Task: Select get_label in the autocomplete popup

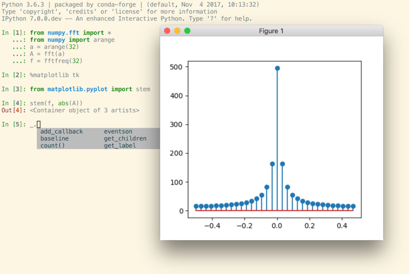Action: coord(120,145)
